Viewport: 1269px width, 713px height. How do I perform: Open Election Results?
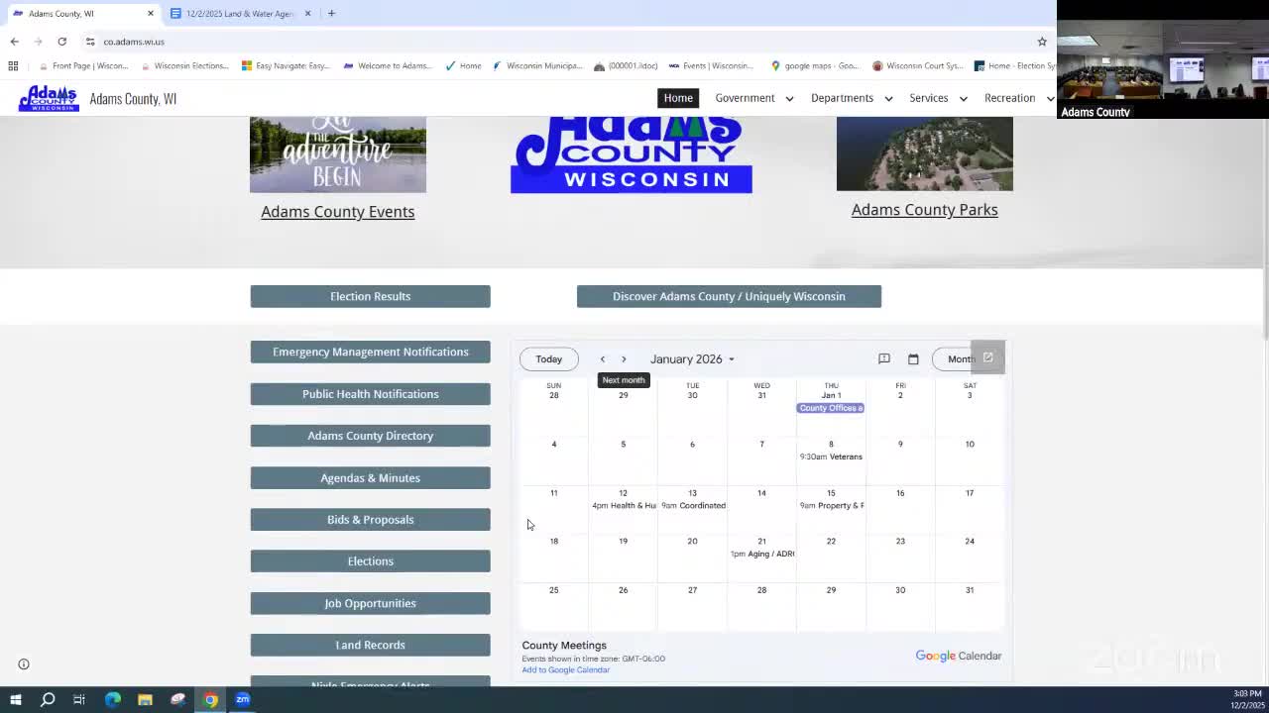(370, 296)
